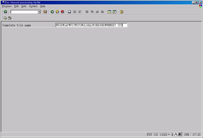Click the Save diskette icon

click(45, 12)
